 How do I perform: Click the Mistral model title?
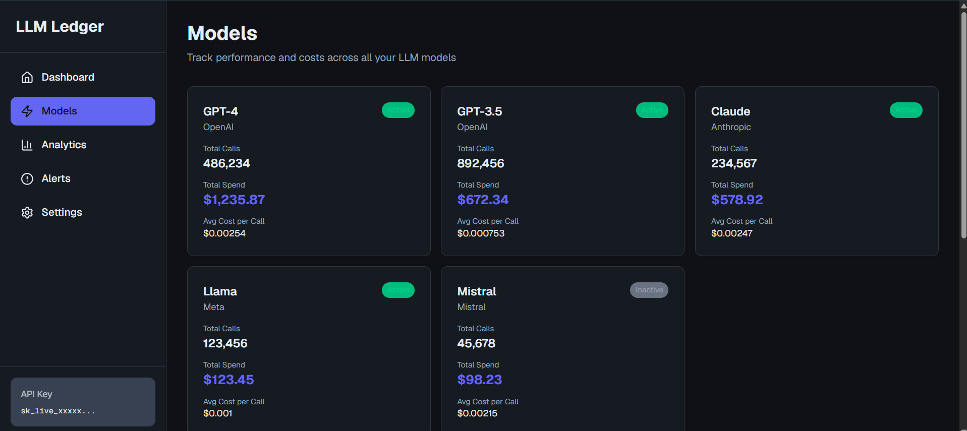pos(477,291)
